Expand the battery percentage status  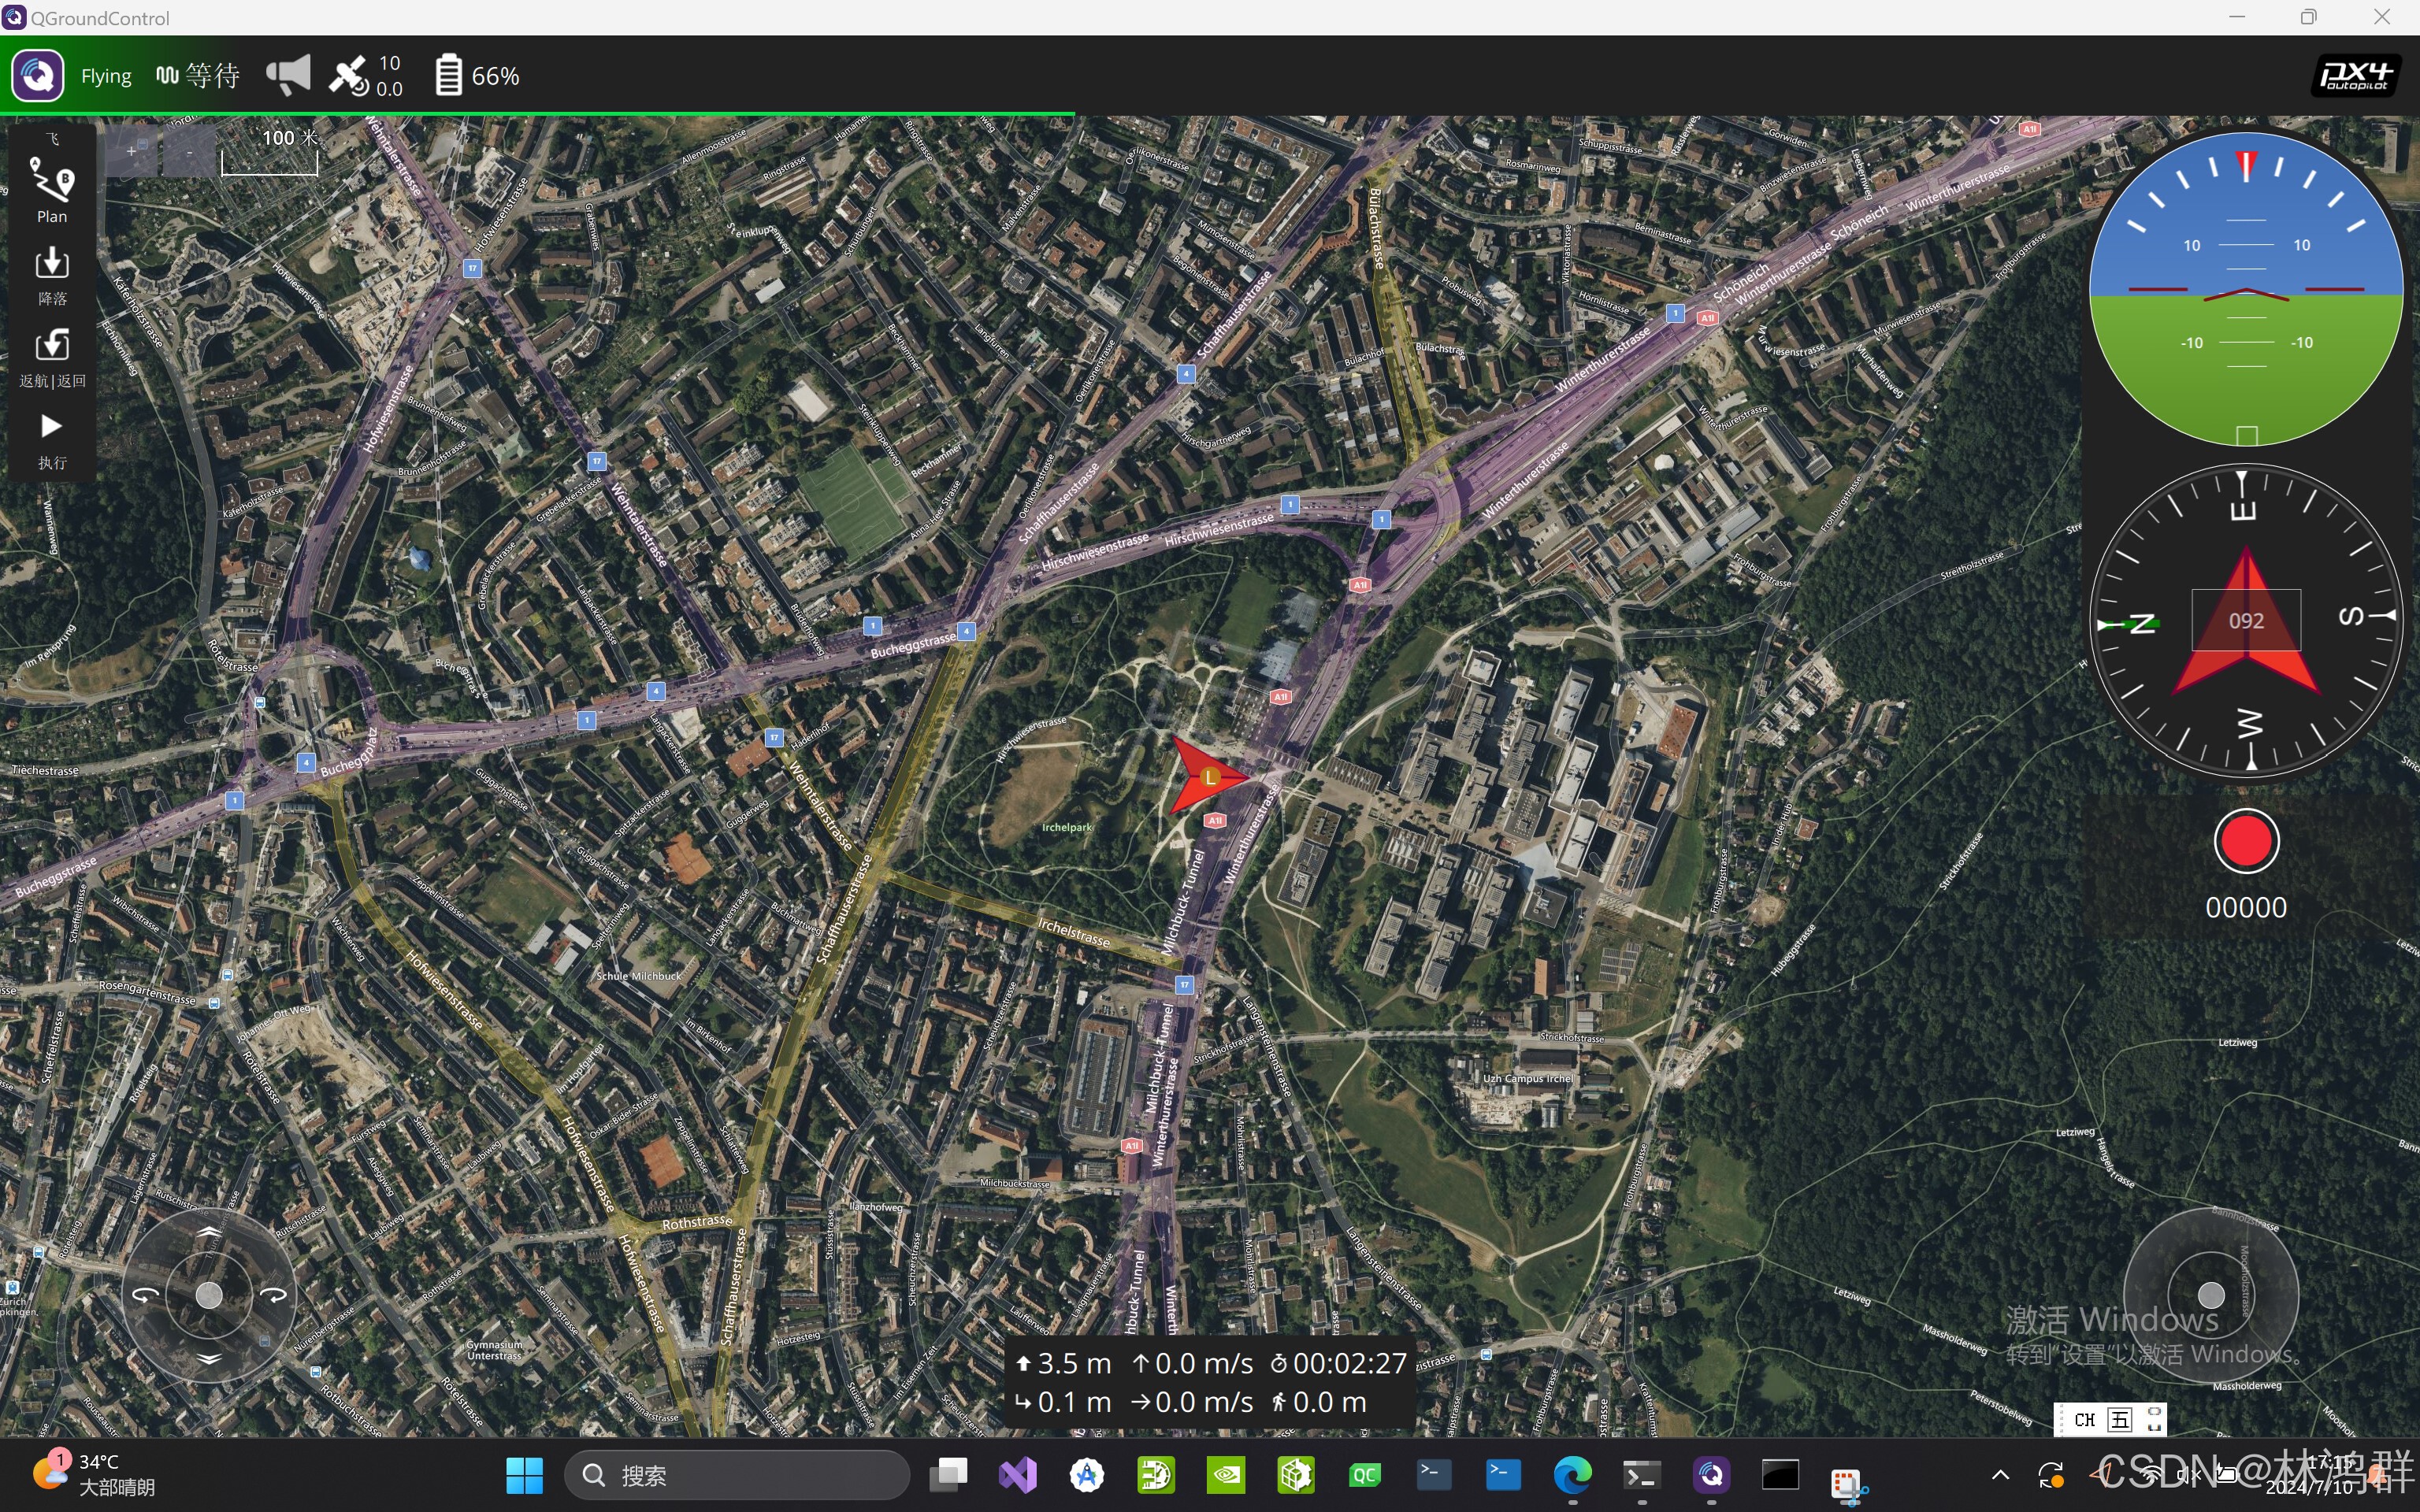click(x=470, y=73)
